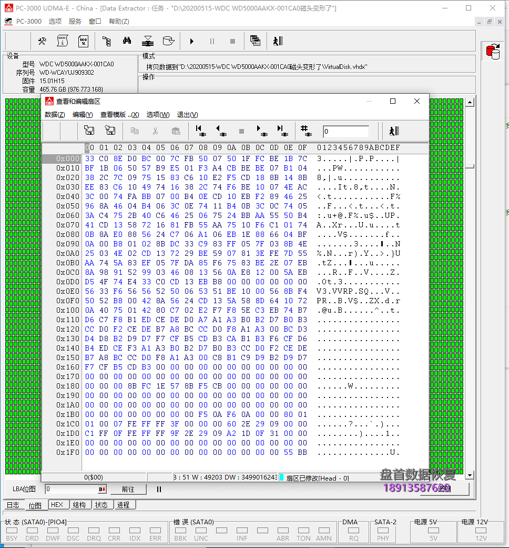Image resolution: width=509 pixels, height=548 pixels.
Task: Click first save-sector icon in sector editor toolbar
Action: click(x=89, y=131)
